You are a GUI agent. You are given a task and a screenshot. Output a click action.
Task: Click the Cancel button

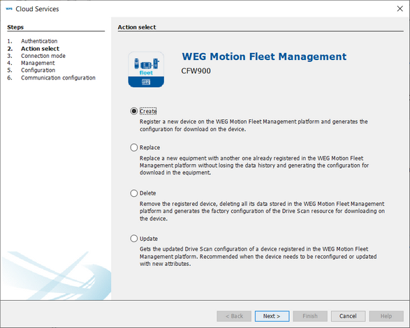click(x=348, y=316)
